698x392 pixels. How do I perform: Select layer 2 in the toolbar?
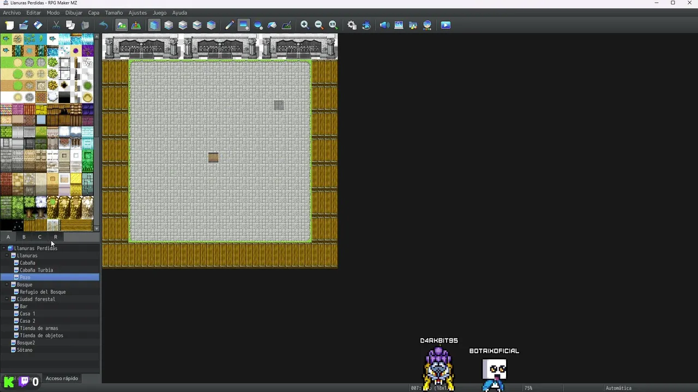coord(183,25)
